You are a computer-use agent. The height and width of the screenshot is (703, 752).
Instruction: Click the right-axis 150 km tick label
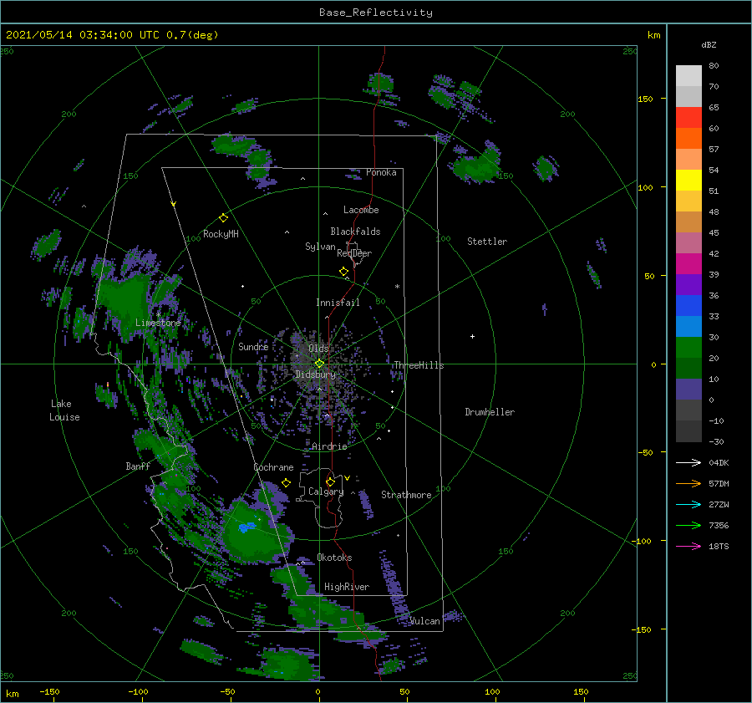point(645,99)
